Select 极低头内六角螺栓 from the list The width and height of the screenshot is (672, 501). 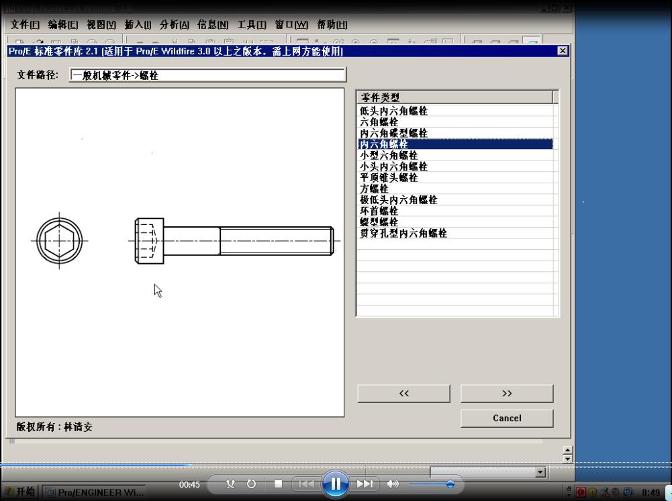(455, 199)
